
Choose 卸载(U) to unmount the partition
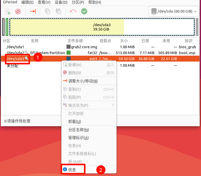tap(89, 121)
